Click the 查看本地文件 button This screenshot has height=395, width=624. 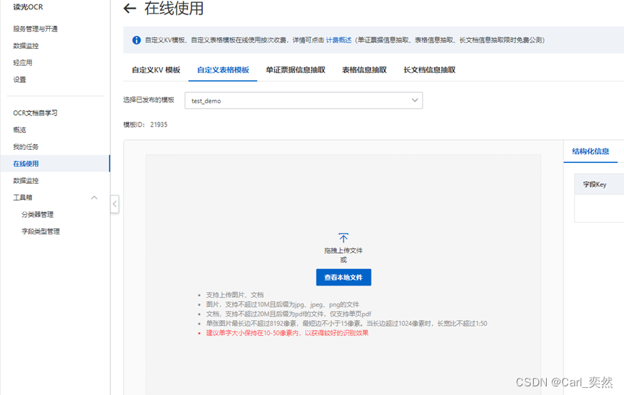[x=343, y=278]
